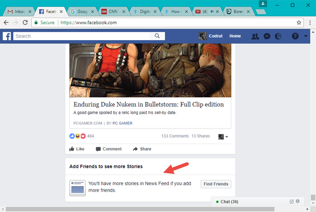Expand the account settings dropdown arrow
316x212 pixels.
[x=306, y=36]
